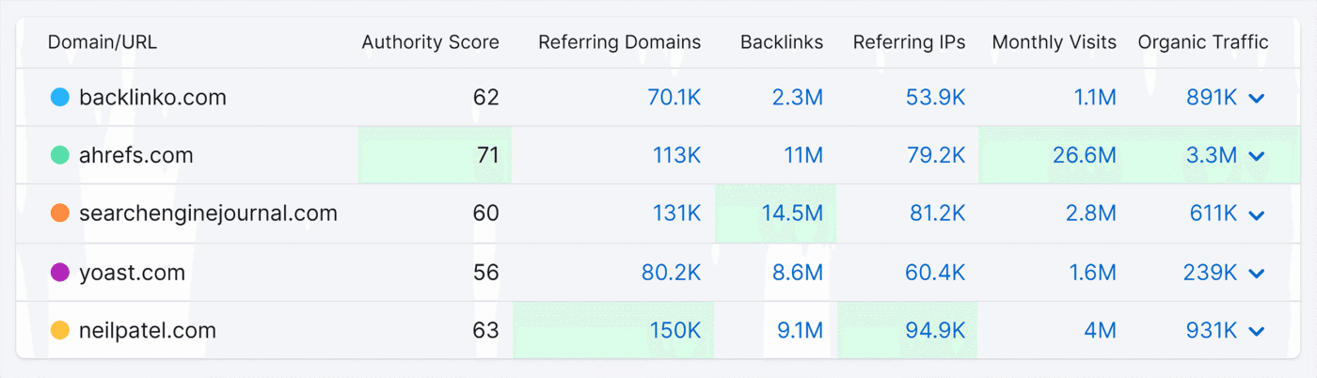The width and height of the screenshot is (1317, 378).
Task: Open neilpatel.com referring domains 150K
Action: click(x=676, y=331)
